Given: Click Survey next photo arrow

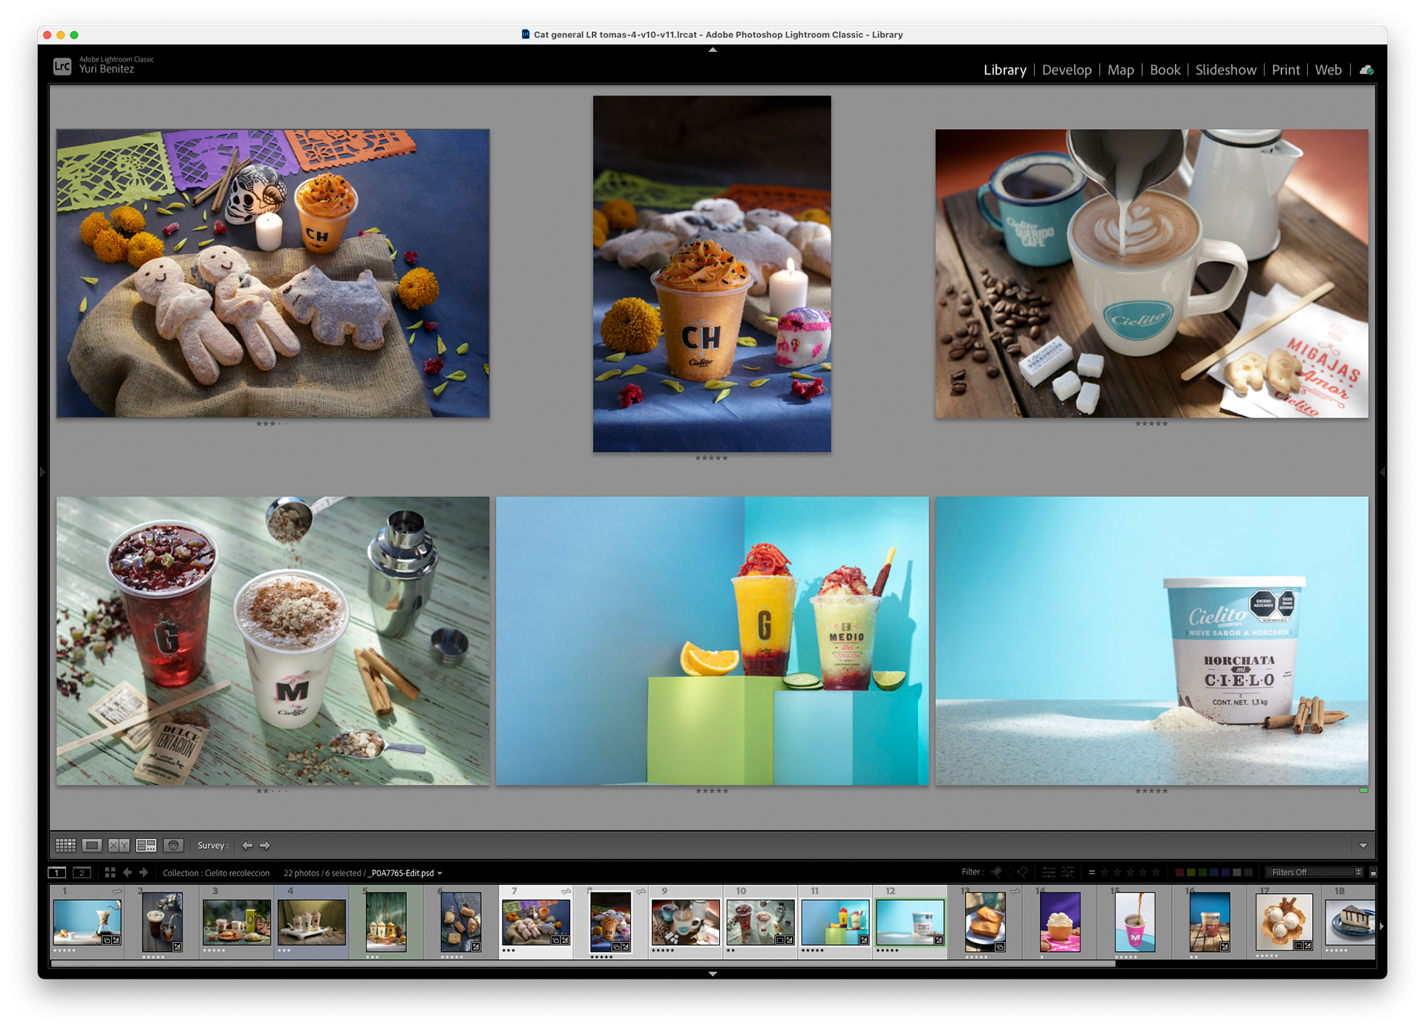Looking at the screenshot, I should pos(265,845).
